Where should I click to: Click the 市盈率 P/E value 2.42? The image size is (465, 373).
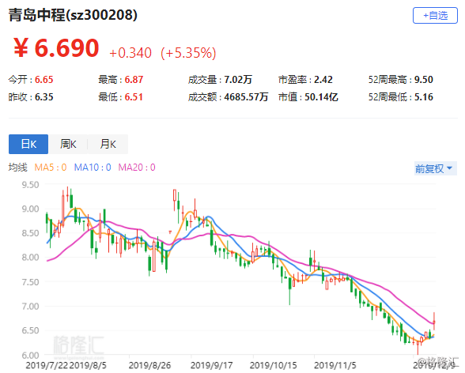click(x=323, y=79)
